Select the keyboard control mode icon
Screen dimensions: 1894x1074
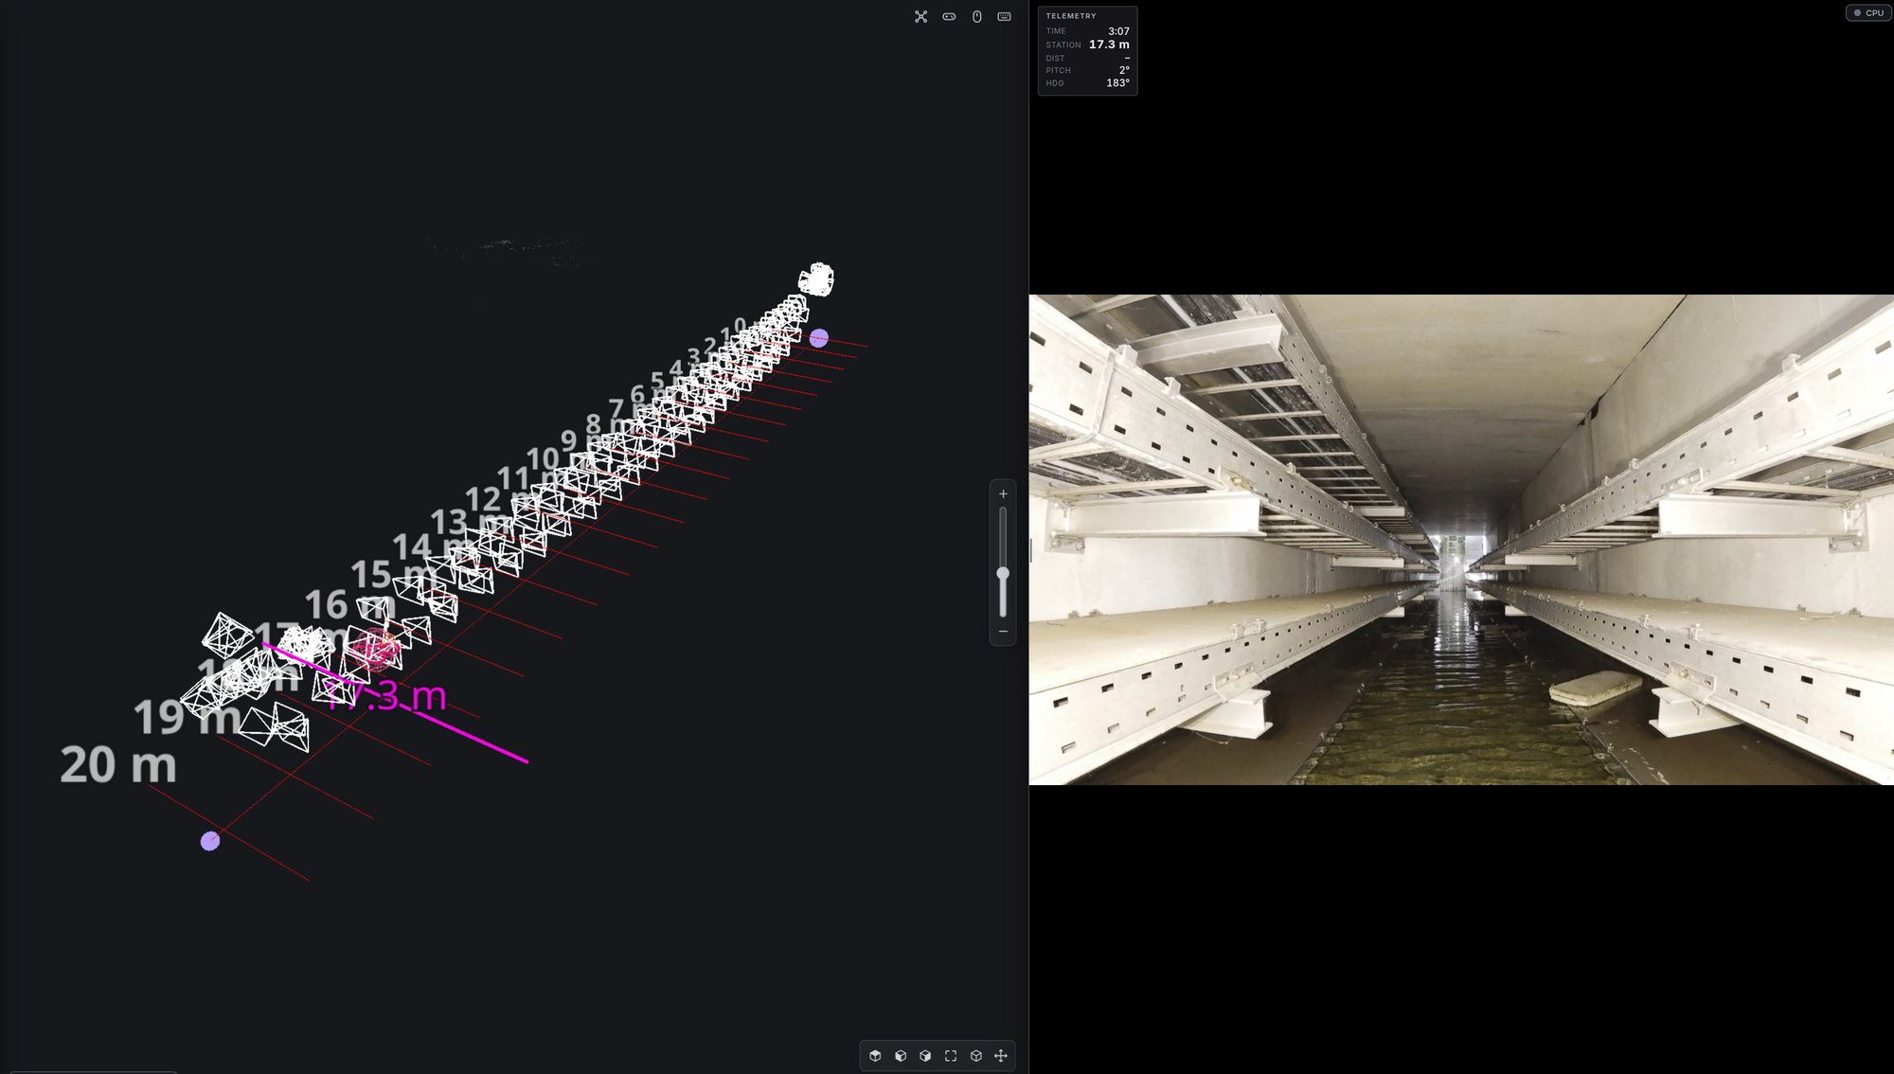(x=1004, y=16)
